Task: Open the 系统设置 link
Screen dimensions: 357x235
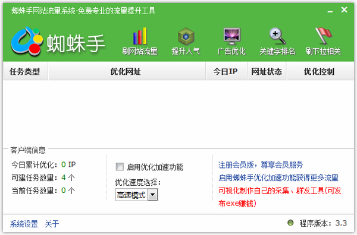Action: click(x=24, y=224)
